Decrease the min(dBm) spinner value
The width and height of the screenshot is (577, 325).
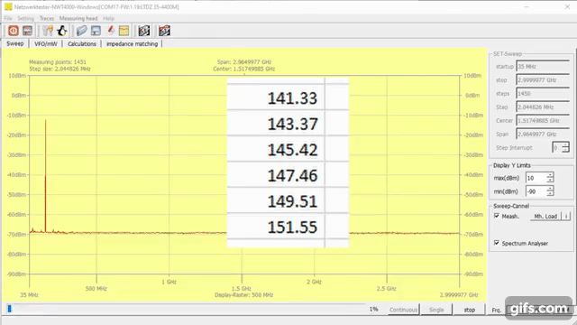click(x=550, y=194)
